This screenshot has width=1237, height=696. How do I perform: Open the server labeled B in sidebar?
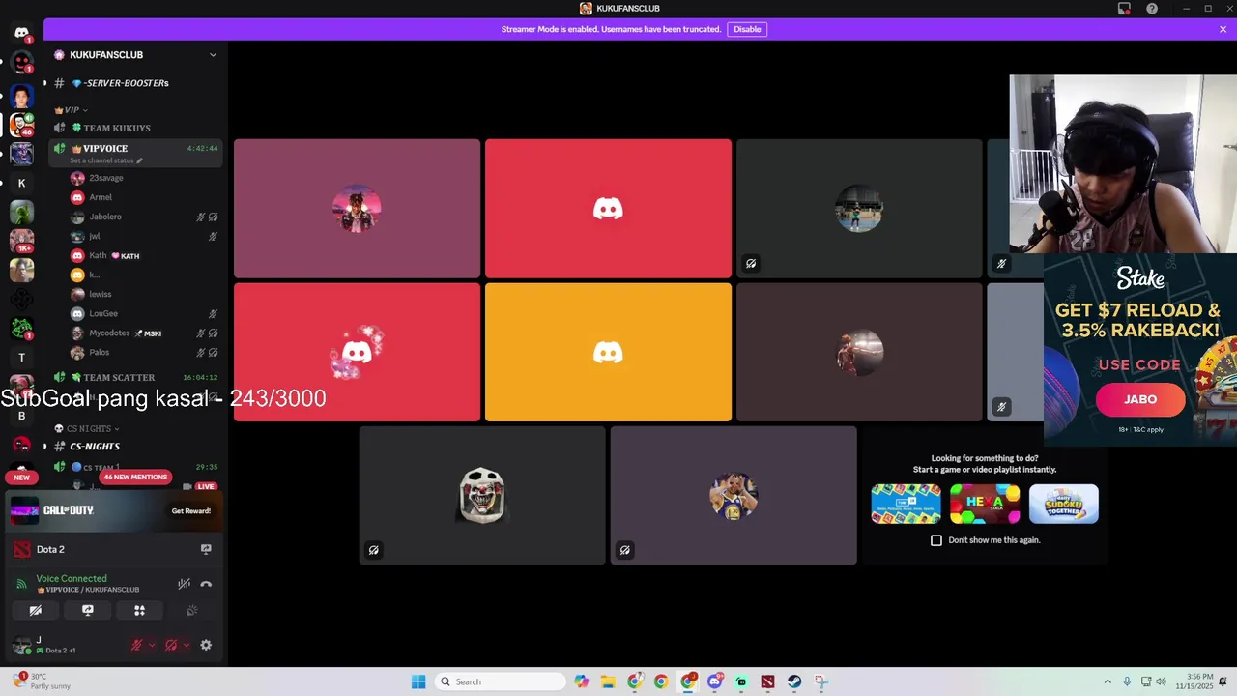coord(21,416)
